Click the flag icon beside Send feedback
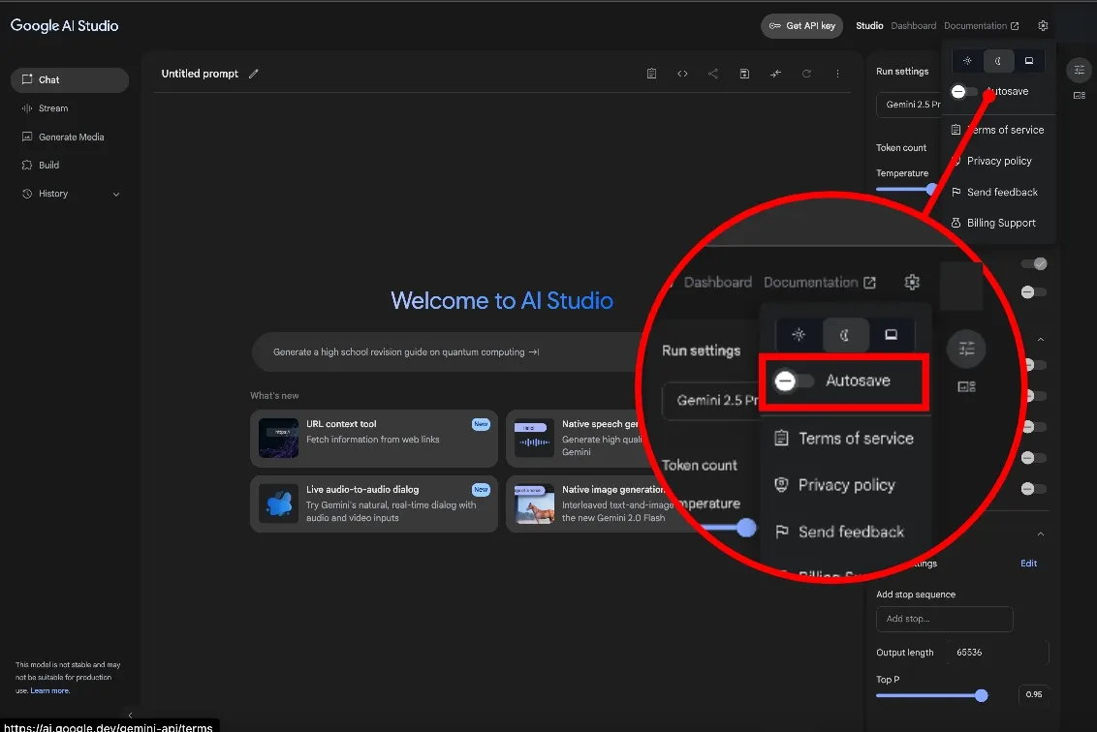 956,192
